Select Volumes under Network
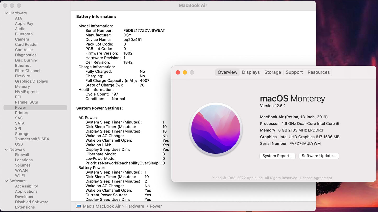The width and height of the screenshot is (378, 212). (x=23, y=165)
